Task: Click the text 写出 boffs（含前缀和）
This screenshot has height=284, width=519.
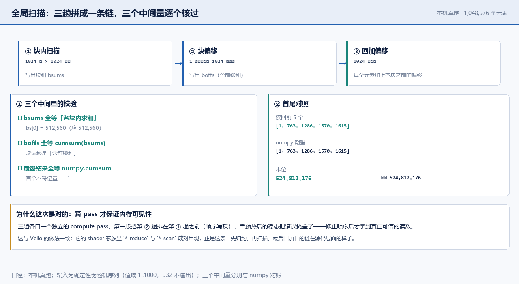Action: coord(217,75)
